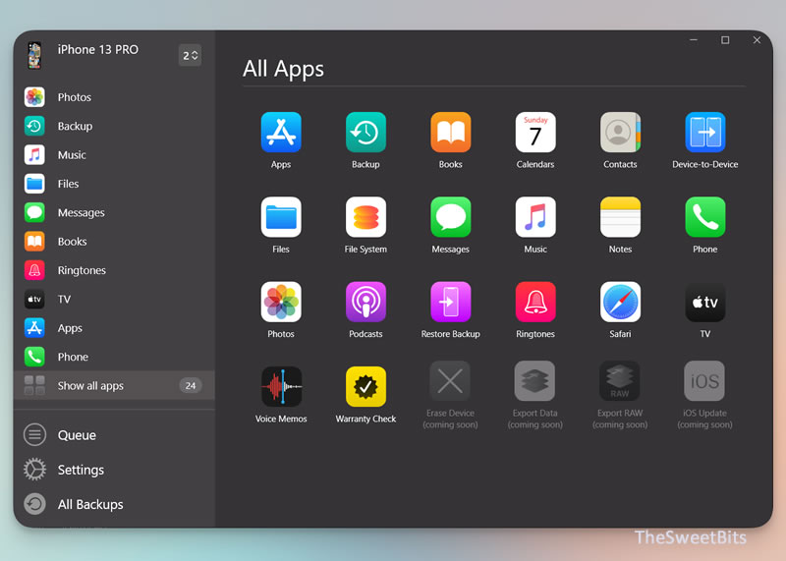
Task: Select Apps in the sidebar
Action: [x=114, y=328]
